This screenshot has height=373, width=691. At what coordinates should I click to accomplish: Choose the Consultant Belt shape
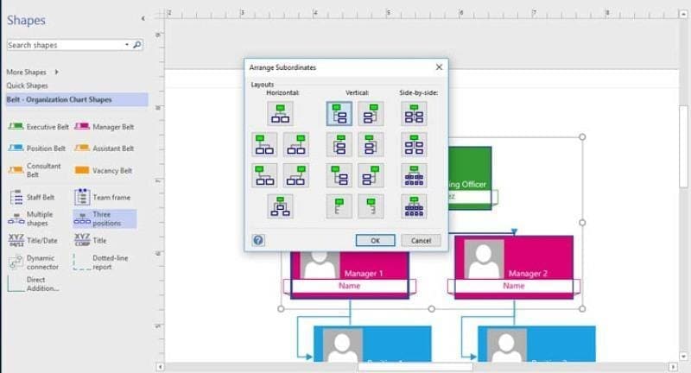tap(35, 170)
